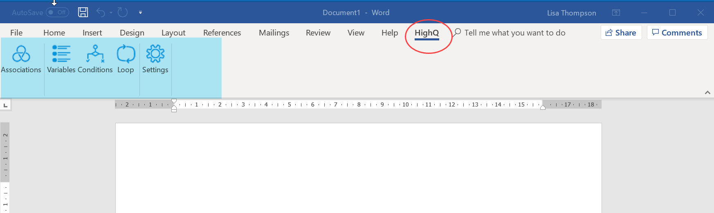Image resolution: width=714 pixels, height=213 pixels.
Task: Undo the last action
Action: (101, 12)
